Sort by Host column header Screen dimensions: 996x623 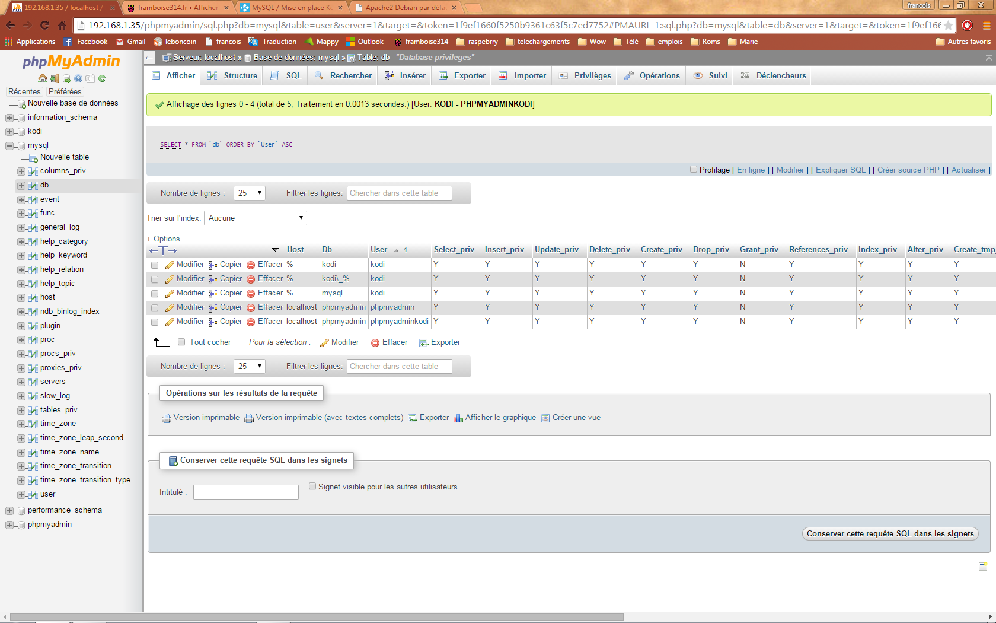point(295,250)
